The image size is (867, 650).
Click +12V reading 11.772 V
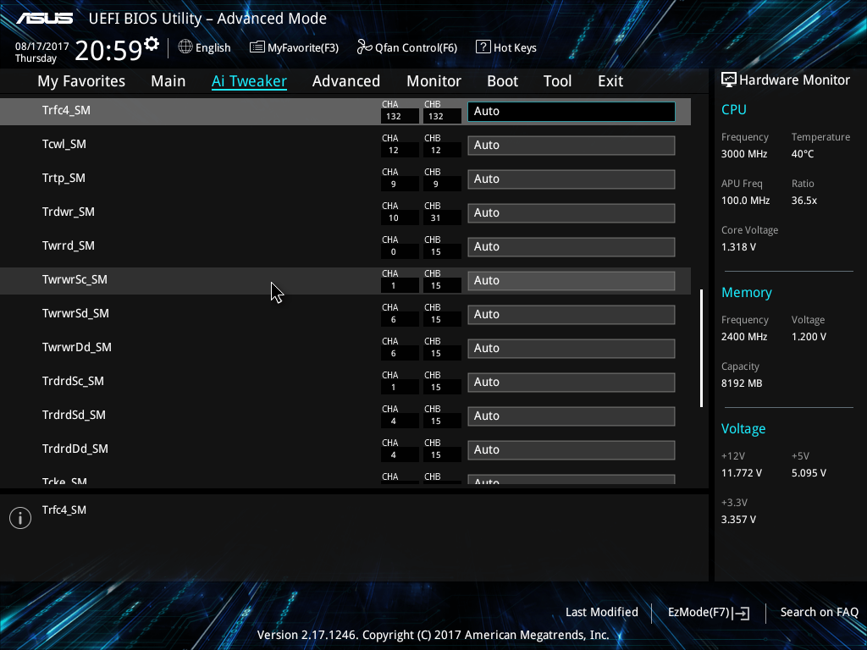tap(742, 473)
